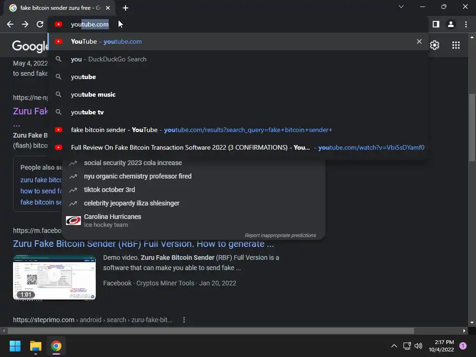Remove the YouTube suggestion with X
The height and width of the screenshot is (357, 476).
419,41
